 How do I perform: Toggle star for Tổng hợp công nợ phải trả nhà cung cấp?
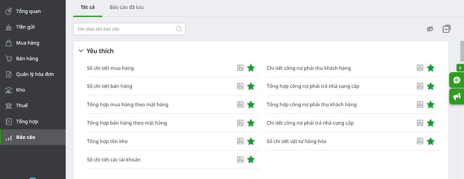(430, 86)
